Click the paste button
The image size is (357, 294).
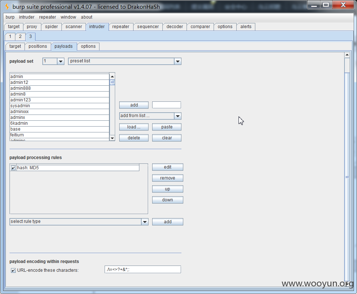[x=167, y=127]
